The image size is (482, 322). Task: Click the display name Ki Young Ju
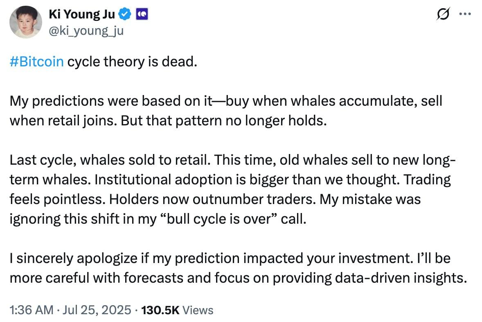(x=82, y=14)
